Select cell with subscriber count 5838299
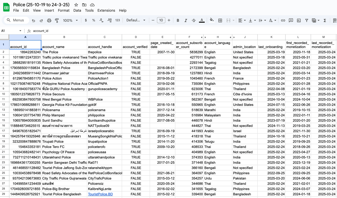This screenshot has width=337, height=198. [x=189, y=52]
